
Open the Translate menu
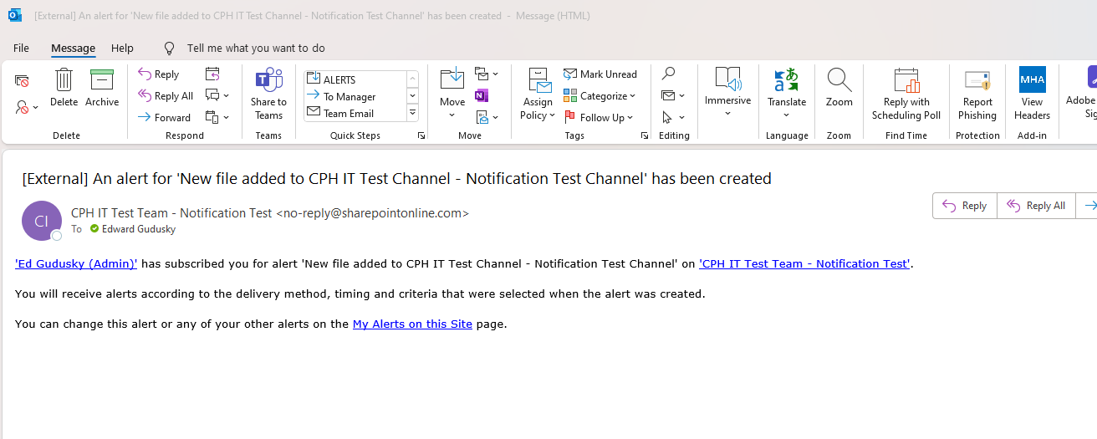(787, 94)
